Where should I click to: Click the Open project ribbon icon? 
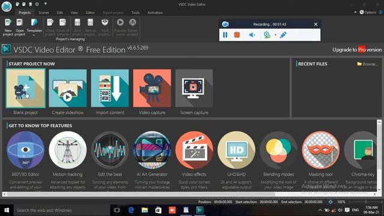click(x=20, y=27)
